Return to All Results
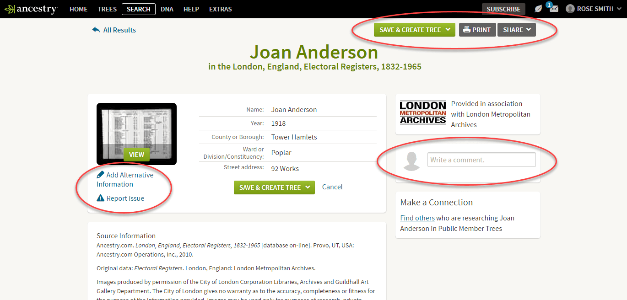627x300 pixels. pos(119,30)
